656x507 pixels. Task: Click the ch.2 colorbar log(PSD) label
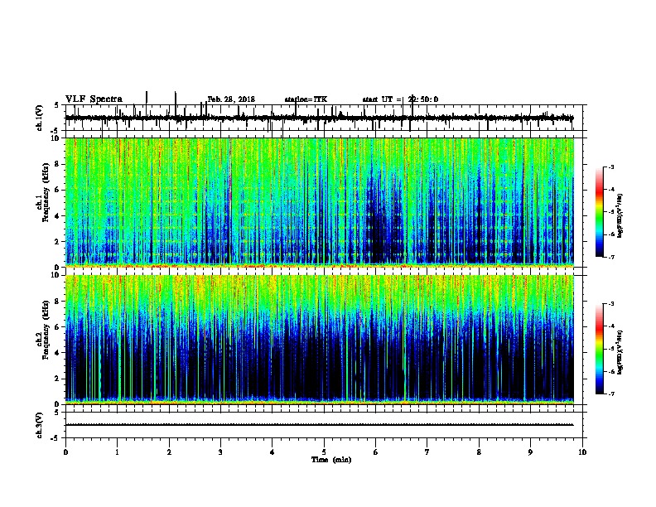620,352
